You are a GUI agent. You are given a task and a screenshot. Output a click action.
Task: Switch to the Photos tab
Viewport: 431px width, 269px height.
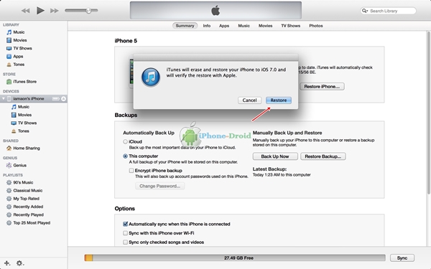[x=316, y=26]
